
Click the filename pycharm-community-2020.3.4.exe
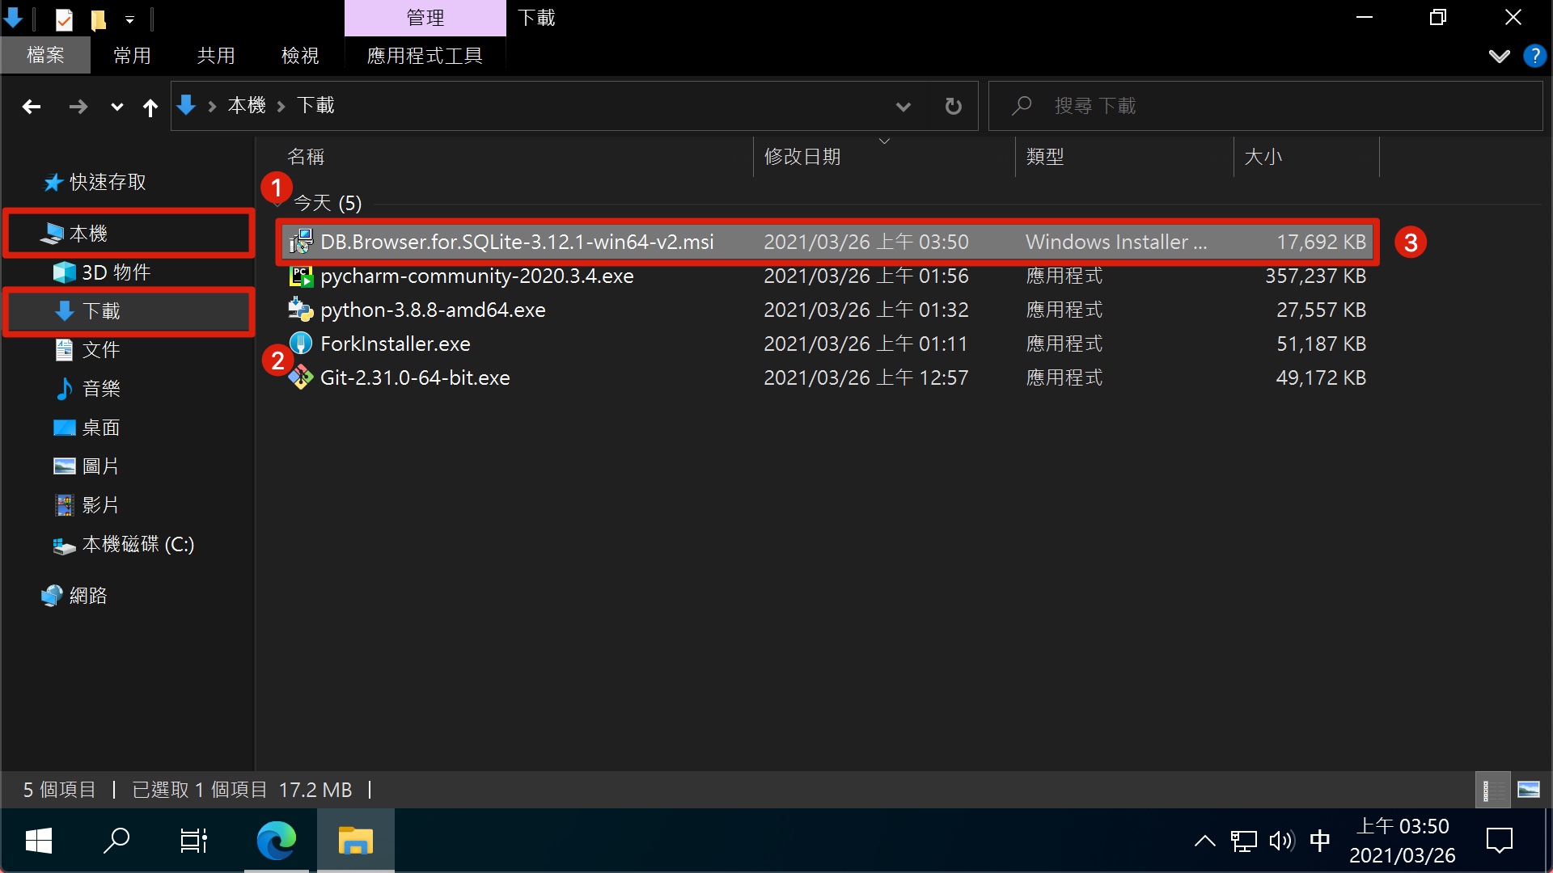click(x=477, y=276)
